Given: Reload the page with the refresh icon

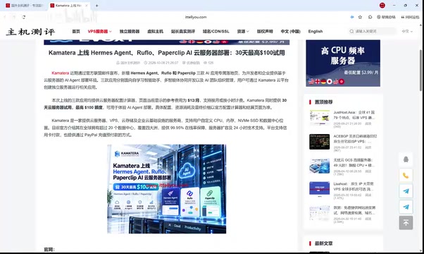Looking at the screenshot, I should point(24,17).
